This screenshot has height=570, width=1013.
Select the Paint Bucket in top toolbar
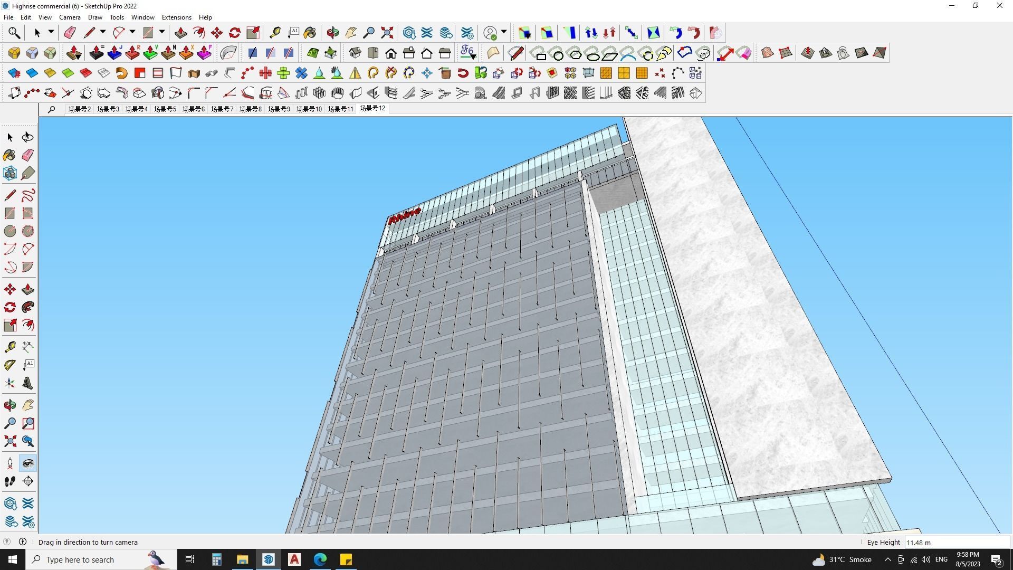point(310,33)
